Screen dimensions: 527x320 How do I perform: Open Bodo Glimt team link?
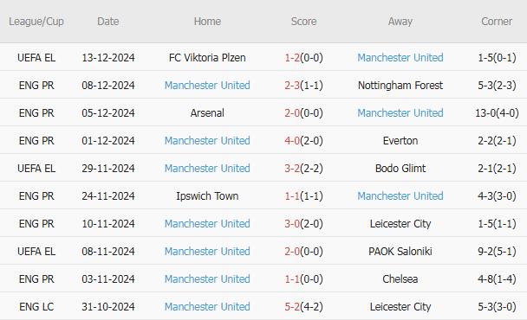click(400, 169)
